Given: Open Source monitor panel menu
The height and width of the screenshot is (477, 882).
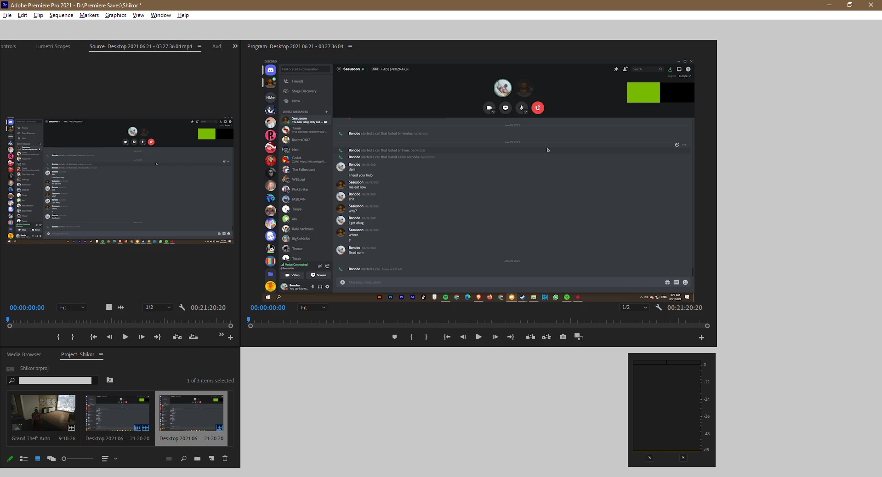Looking at the screenshot, I should (x=199, y=47).
